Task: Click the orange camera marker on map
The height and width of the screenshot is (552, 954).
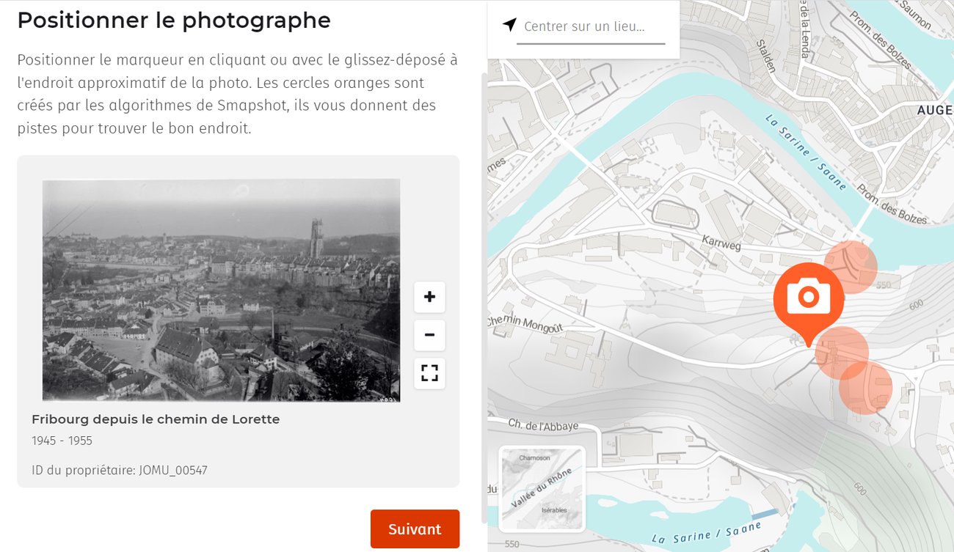Action: [x=808, y=297]
